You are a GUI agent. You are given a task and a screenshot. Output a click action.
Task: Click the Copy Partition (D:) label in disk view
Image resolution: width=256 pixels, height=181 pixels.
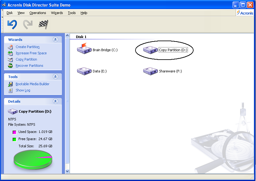pos(173,50)
